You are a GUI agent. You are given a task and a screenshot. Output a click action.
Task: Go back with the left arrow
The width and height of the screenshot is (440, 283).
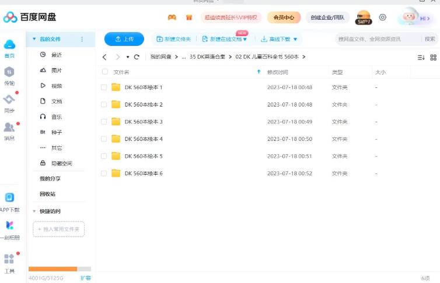click(x=104, y=57)
